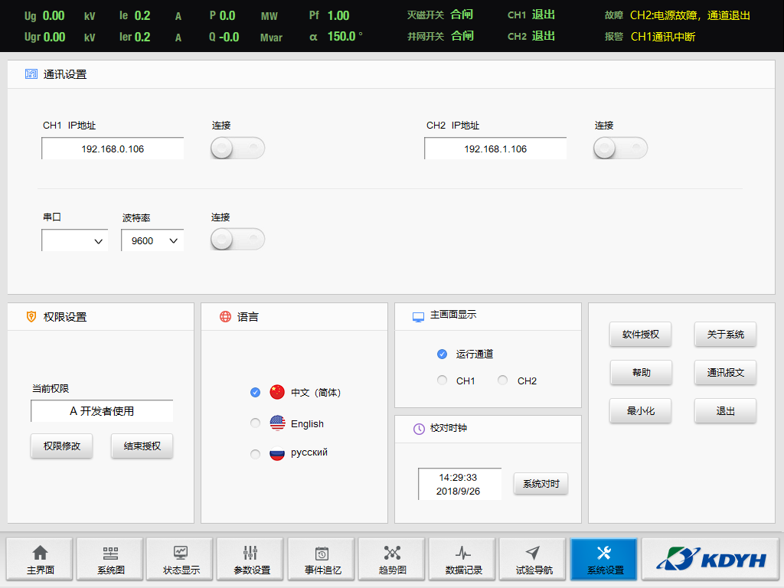
Task: Open the 状态显示 status display page
Action: tap(181, 559)
